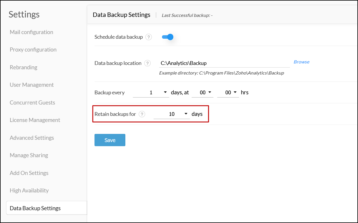Open help for Schedule data backup
The image size is (358, 223).
pyautogui.click(x=149, y=37)
